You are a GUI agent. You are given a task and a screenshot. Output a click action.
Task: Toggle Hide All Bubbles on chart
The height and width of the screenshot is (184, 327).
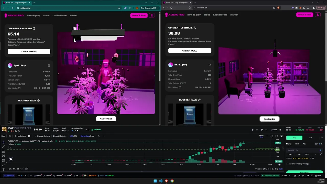[60, 136]
